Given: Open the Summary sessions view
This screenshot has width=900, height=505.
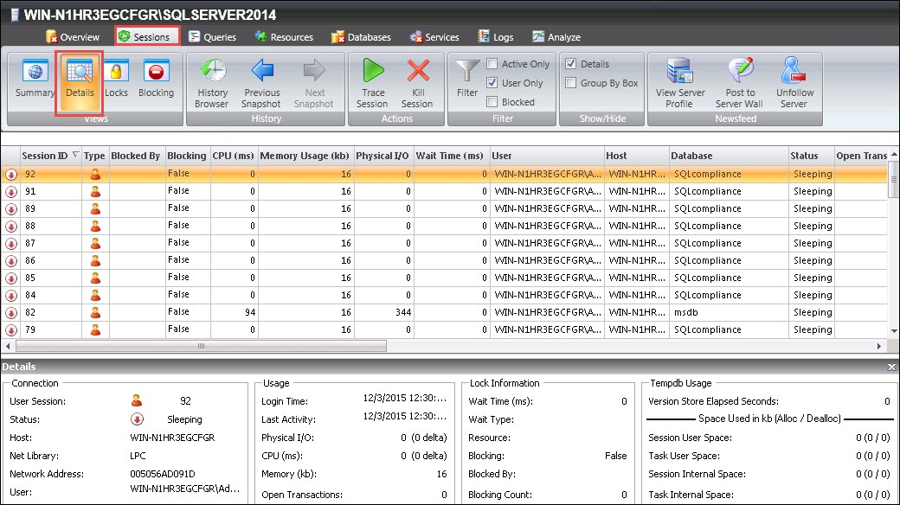Looking at the screenshot, I should (x=35, y=80).
